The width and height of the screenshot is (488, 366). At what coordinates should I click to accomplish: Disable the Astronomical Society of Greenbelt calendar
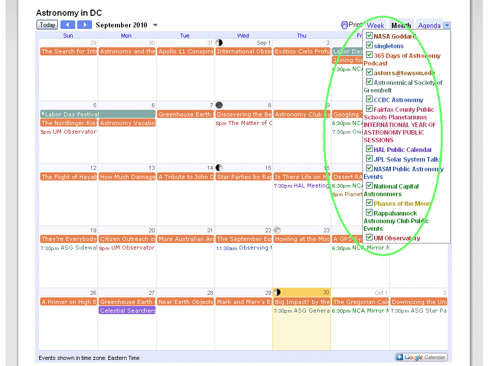pos(369,82)
